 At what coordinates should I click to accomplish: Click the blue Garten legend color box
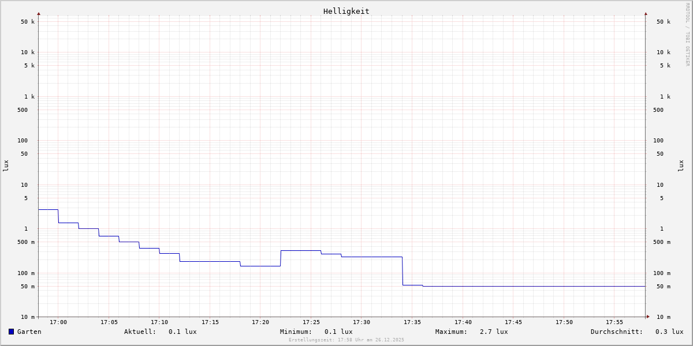[x=11, y=332]
